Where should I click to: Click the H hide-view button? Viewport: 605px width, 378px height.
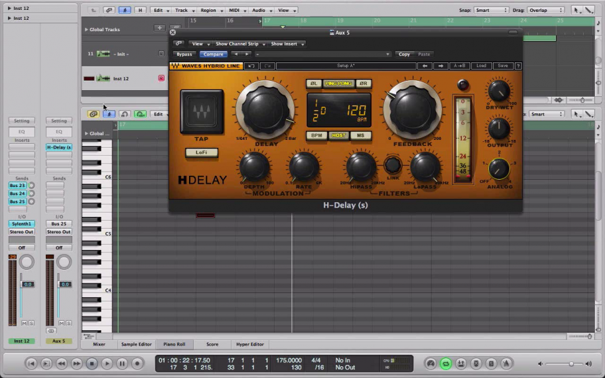(140, 11)
